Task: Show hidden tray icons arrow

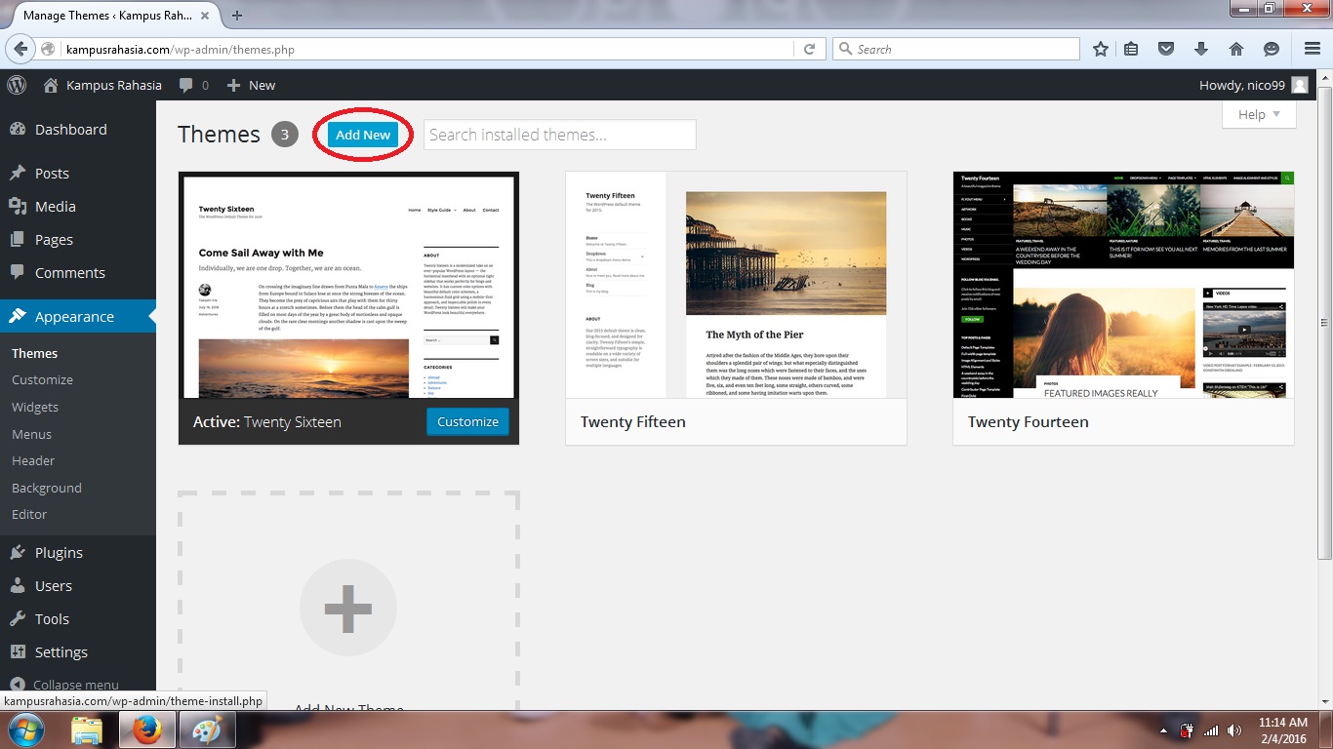Action: (x=1164, y=730)
